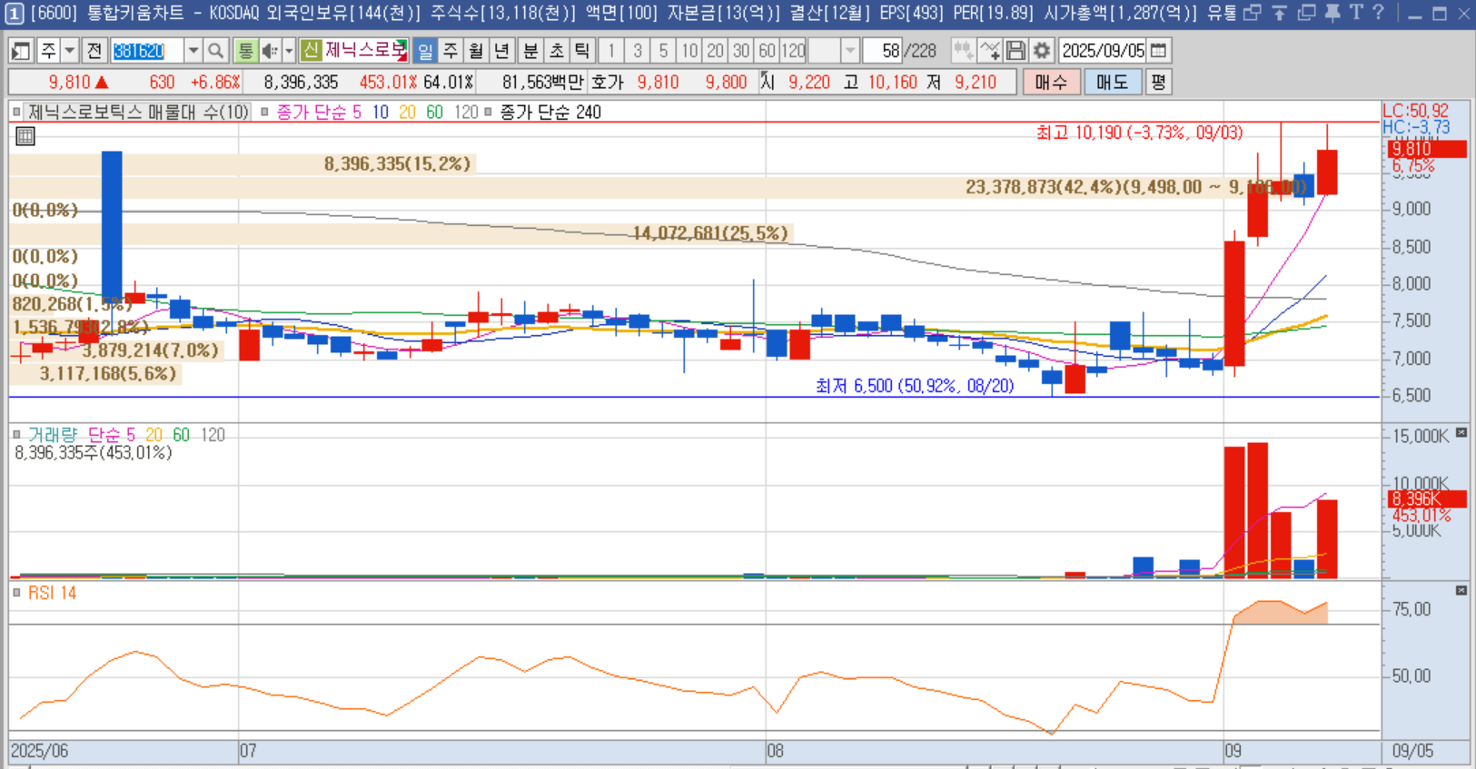The height and width of the screenshot is (769, 1476).
Task: Click the 평 button
Action: [x=1158, y=83]
